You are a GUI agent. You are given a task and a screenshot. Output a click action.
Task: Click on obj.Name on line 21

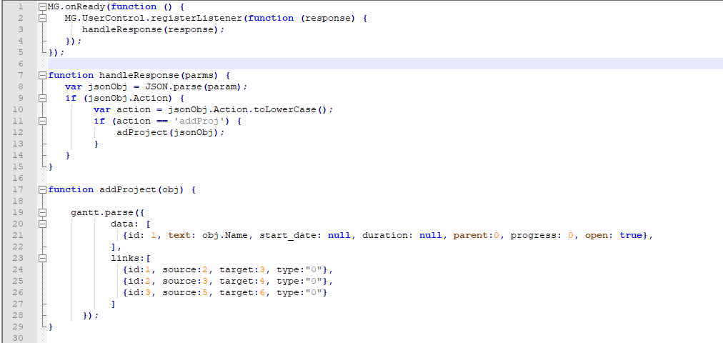click(x=224, y=235)
